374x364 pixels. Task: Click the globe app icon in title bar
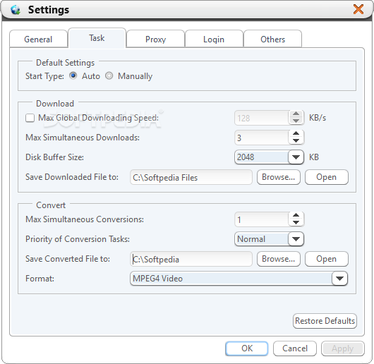(x=16, y=10)
